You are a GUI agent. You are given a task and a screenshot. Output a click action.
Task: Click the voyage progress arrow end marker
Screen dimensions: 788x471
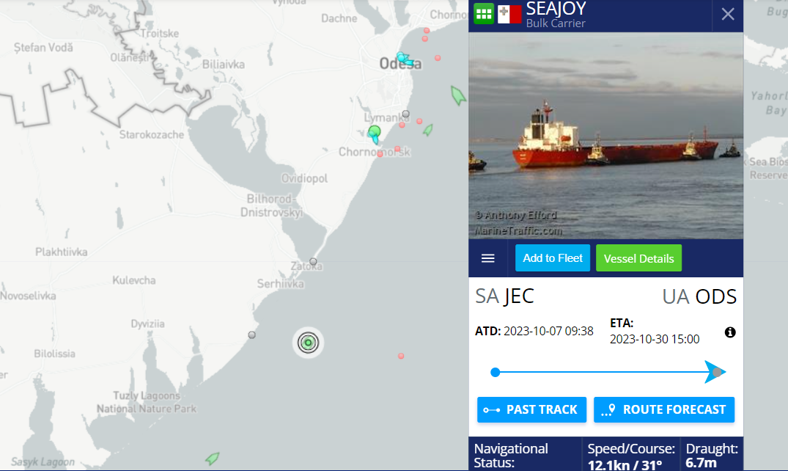click(x=715, y=373)
